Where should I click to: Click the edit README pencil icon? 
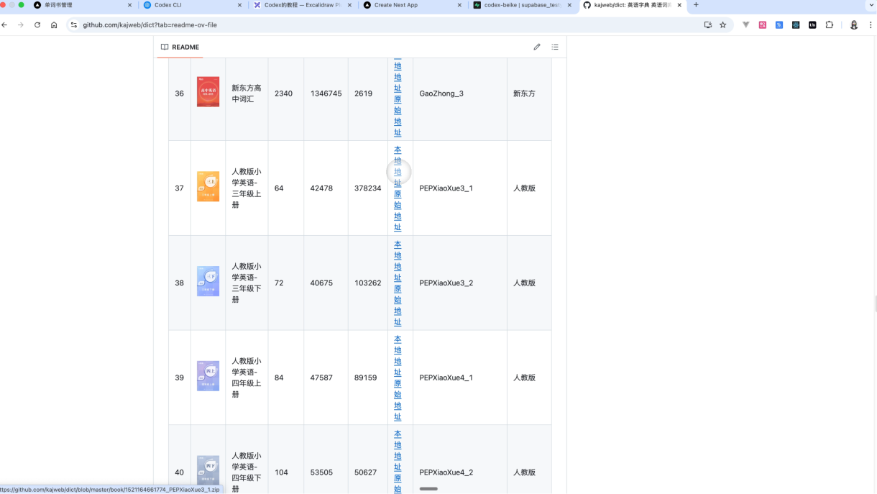pyautogui.click(x=536, y=47)
